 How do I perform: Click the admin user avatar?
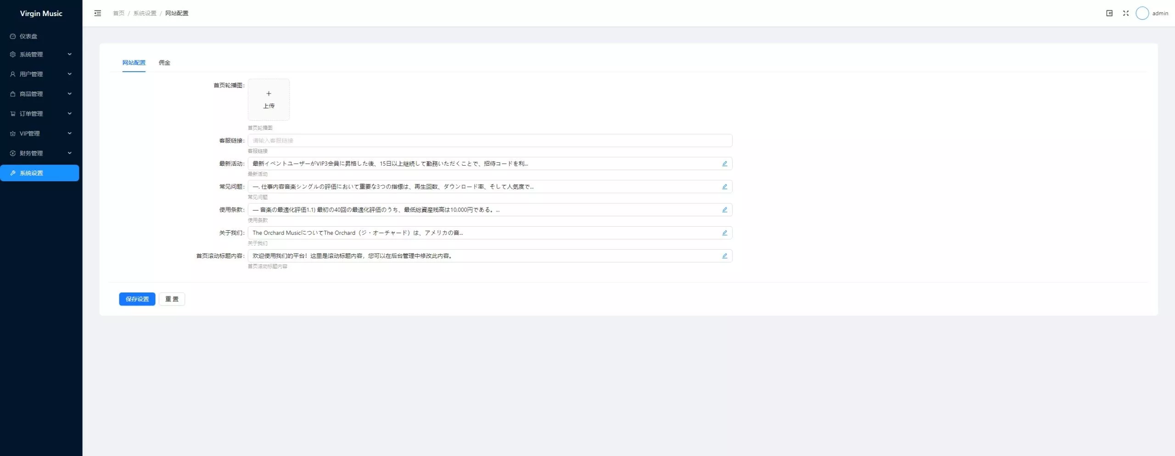1142,13
